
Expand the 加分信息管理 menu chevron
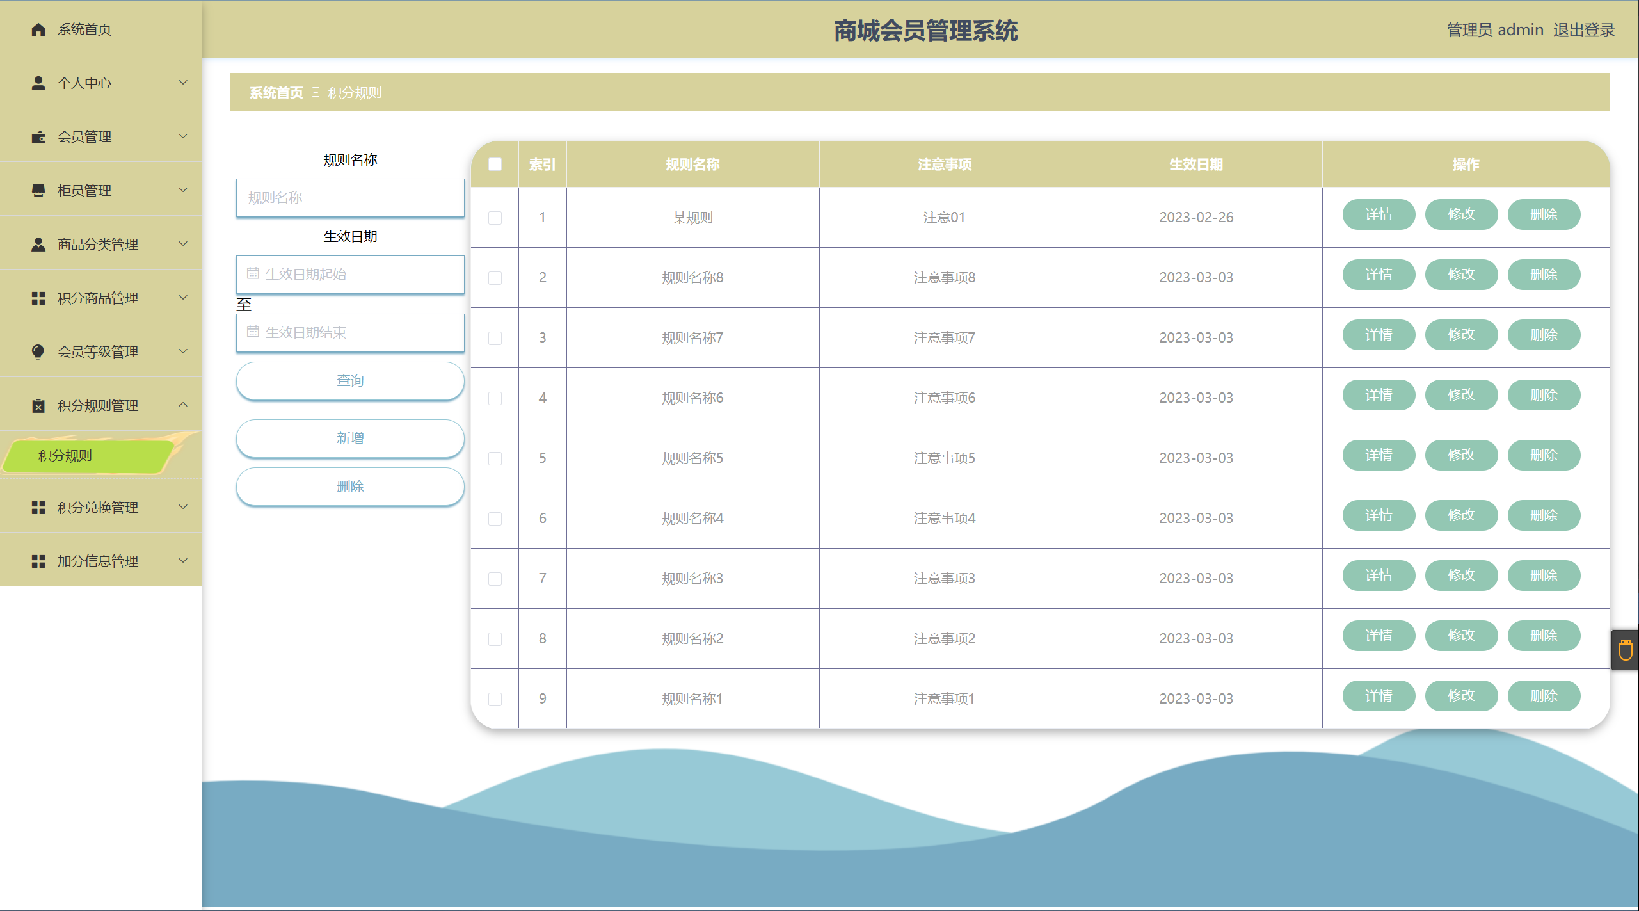(183, 561)
